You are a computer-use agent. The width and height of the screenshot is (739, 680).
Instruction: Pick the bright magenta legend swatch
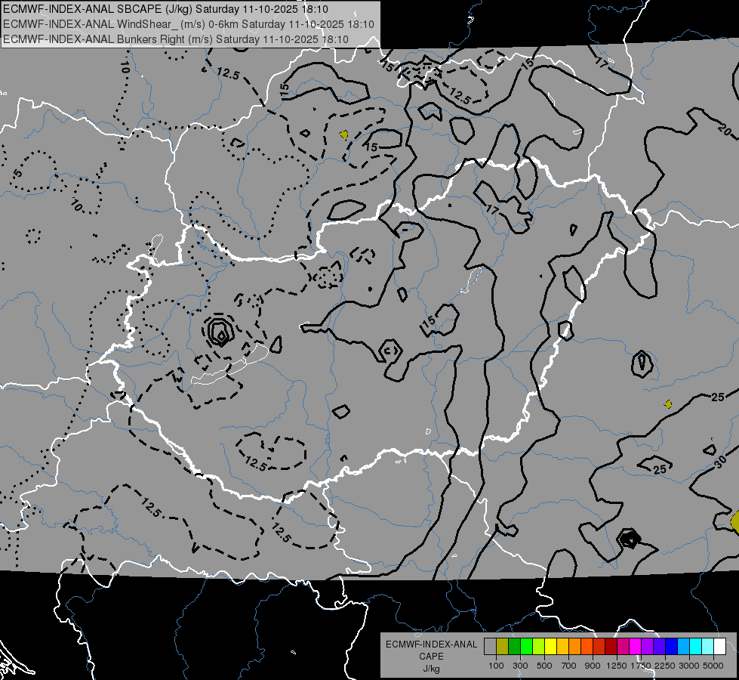click(636, 646)
